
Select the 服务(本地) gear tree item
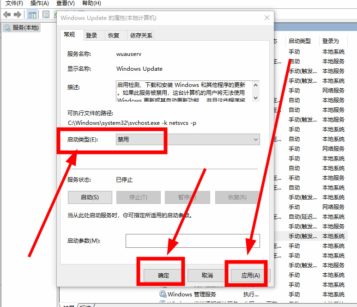[21, 28]
